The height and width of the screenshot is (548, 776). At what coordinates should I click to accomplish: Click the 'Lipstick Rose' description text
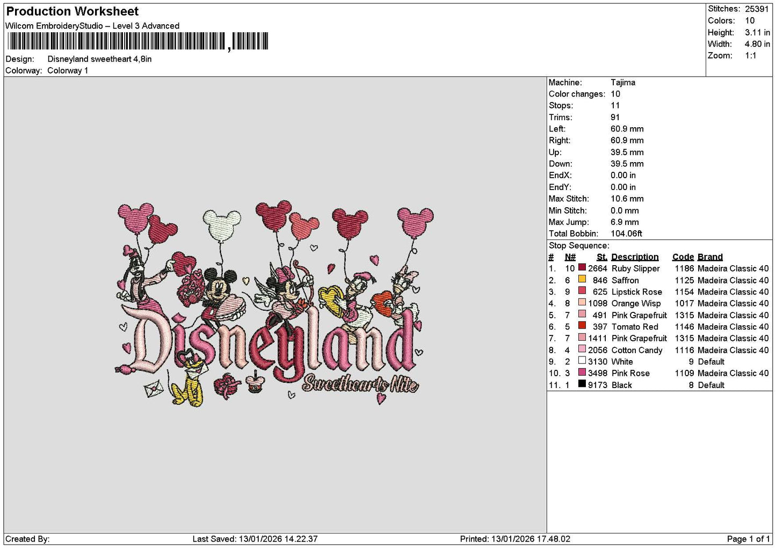point(637,292)
